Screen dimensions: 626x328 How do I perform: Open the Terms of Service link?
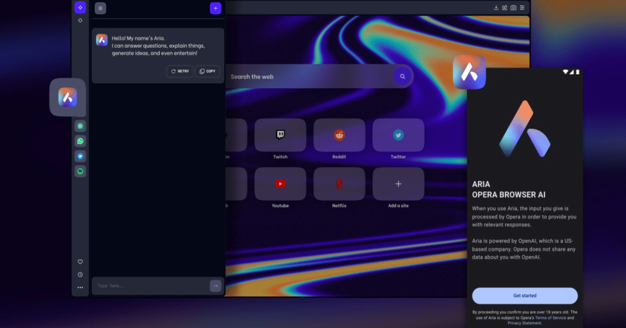coord(550,318)
